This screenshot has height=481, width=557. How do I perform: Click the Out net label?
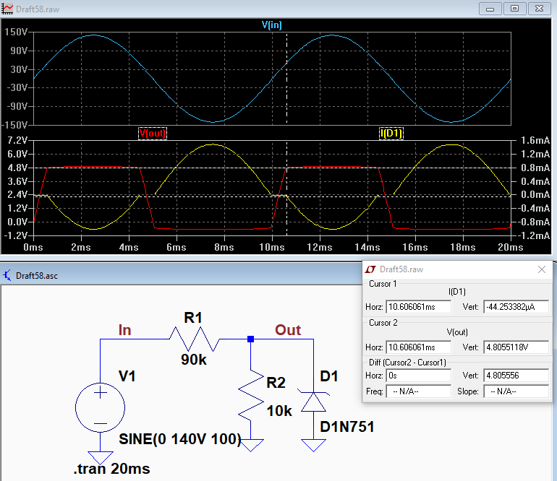tap(288, 330)
